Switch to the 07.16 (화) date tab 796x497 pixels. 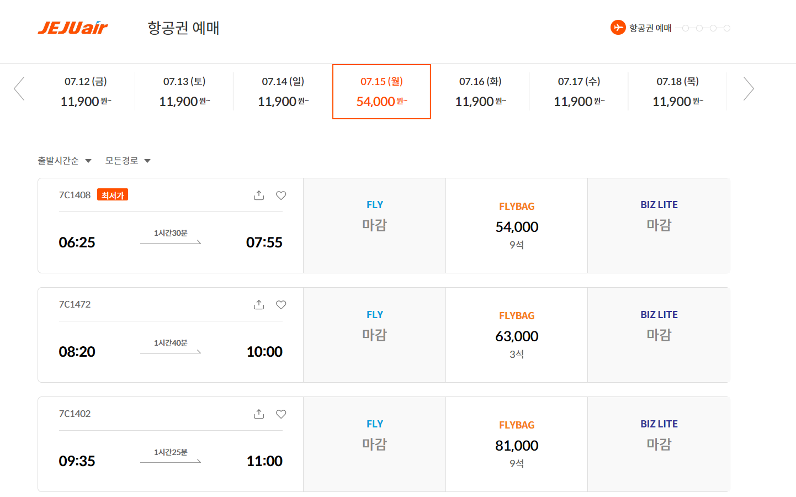(x=480, y=91)
